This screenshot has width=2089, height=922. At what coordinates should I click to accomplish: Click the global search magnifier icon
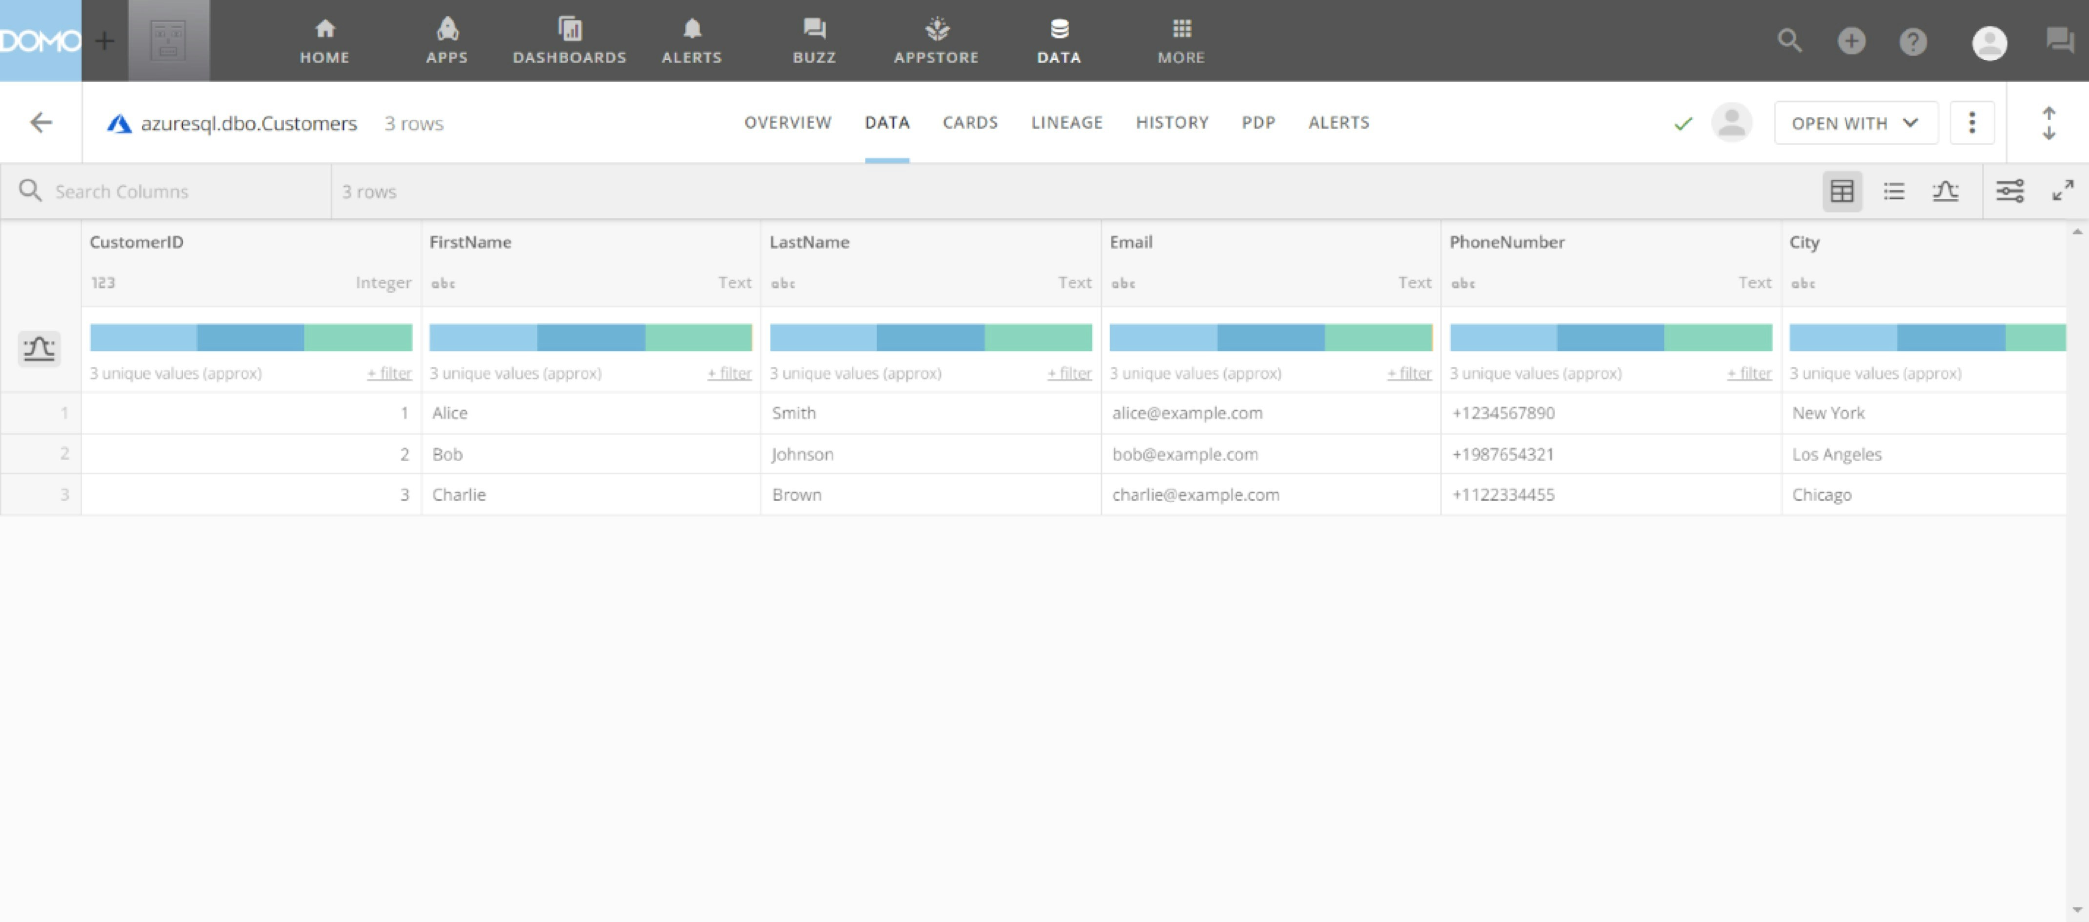(x=1789, y=40)
